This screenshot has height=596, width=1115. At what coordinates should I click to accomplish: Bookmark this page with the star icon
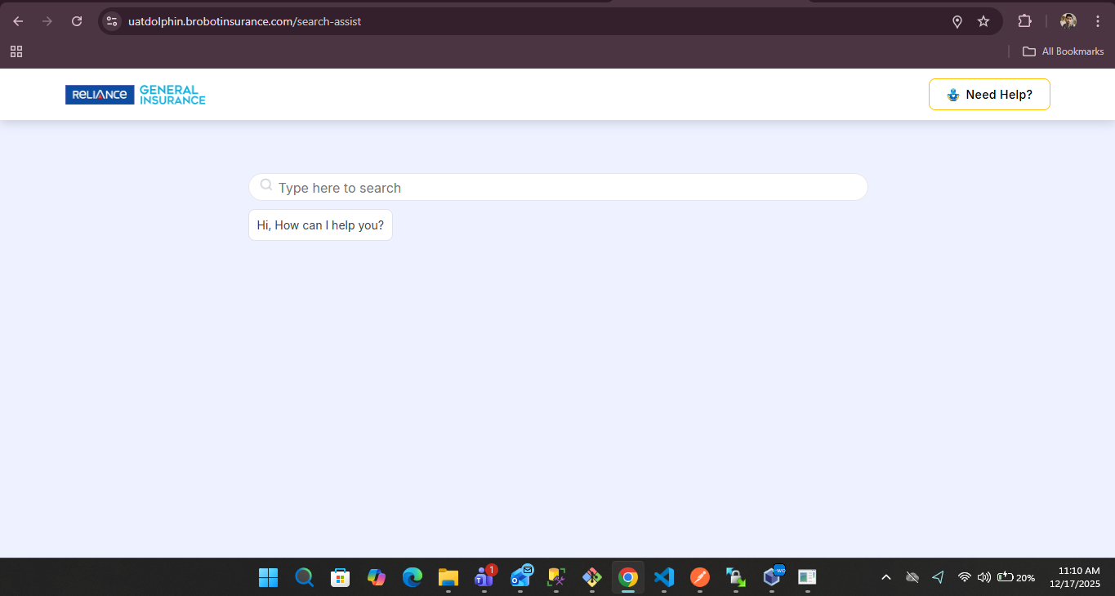pyautogui.click(x=983, y=21)
